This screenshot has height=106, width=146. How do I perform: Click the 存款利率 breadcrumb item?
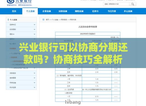(x=73, y=20)
